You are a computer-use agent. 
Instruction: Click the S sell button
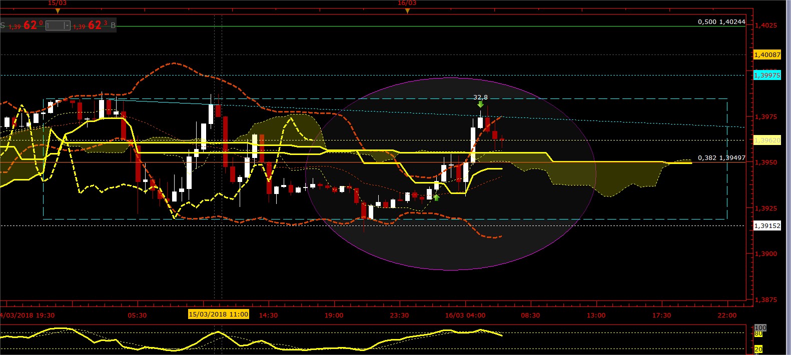3,25
